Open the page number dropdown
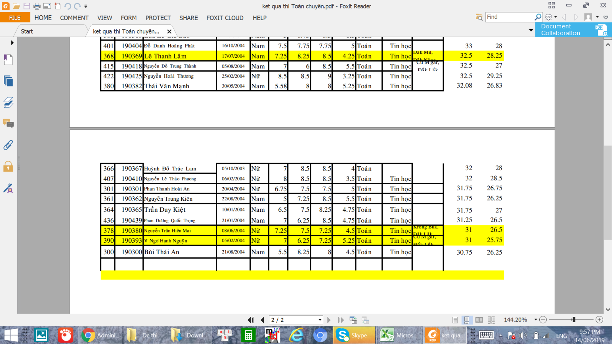The width and height of the screenshot is (612, 344). pyautogui.click(x=320, y=320)
